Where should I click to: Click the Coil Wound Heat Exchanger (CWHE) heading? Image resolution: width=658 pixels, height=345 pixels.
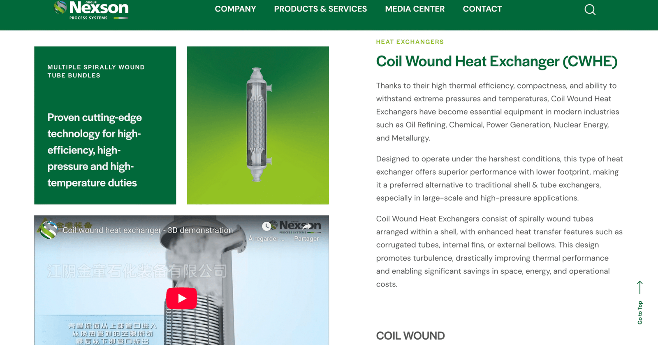pos(496,61)
